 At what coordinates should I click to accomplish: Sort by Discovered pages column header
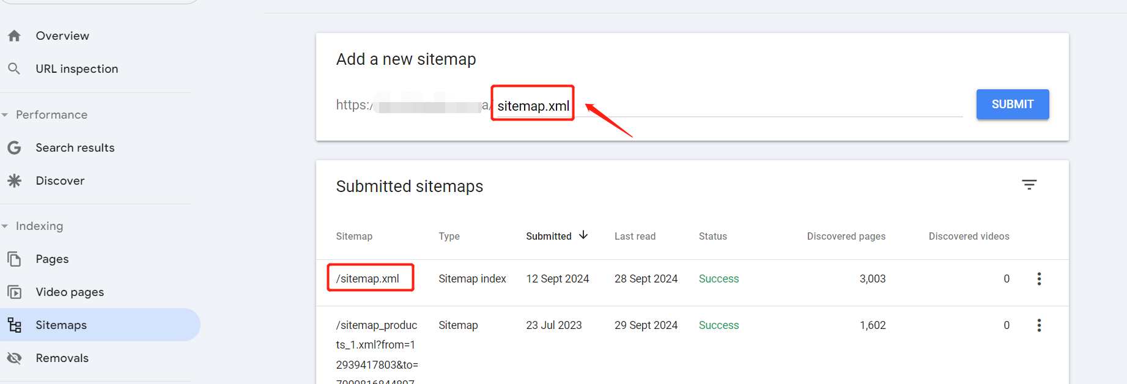tap(846, 236)
